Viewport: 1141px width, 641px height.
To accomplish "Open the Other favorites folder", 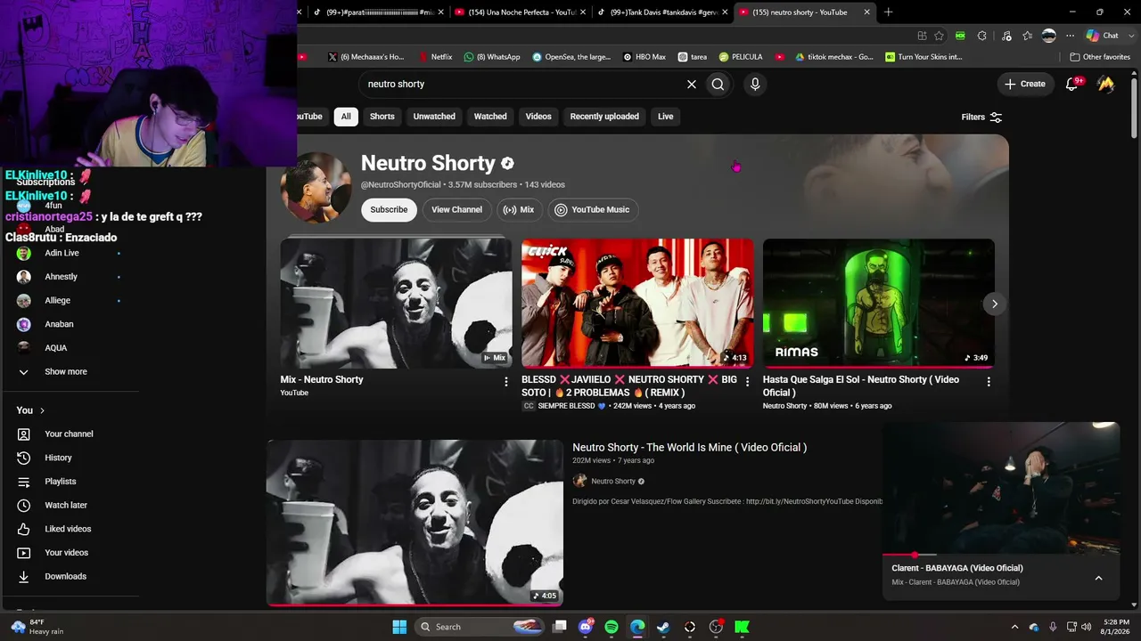I will pos(1100,57).
